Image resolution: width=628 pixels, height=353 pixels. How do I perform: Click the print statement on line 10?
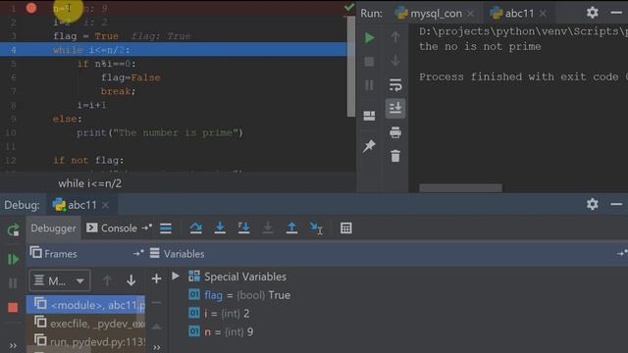(x=160, y=133)
